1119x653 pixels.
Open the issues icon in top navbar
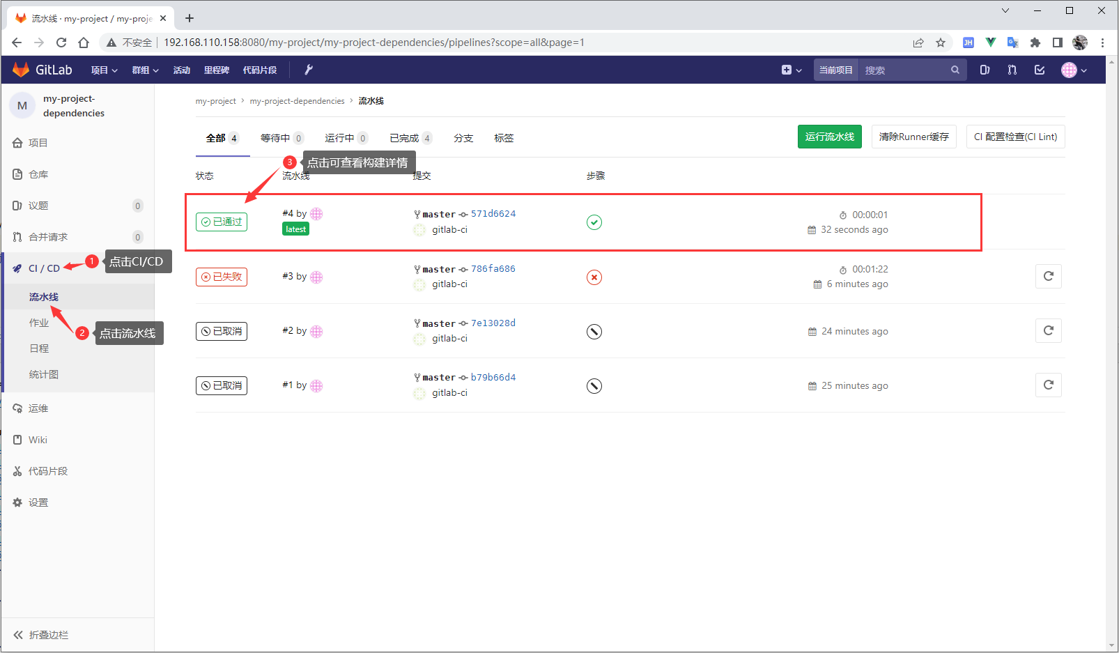click(x=985, y=70)
